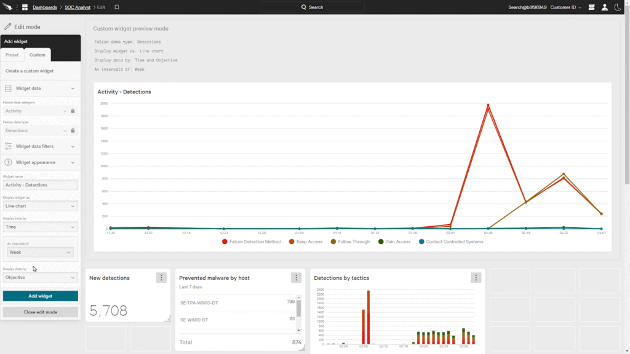
Task: Select the Custom tab
Action: 38,55
